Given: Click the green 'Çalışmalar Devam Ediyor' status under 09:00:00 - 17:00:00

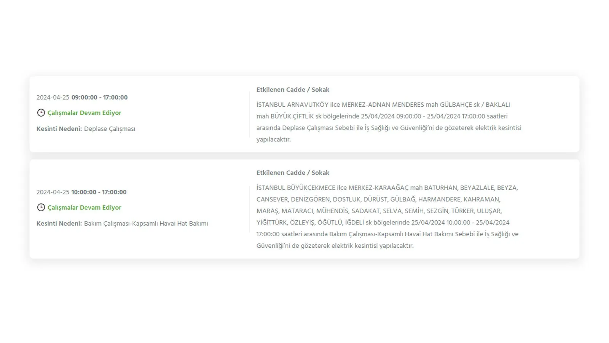Looking at the screenshot, I should point(84,113).
